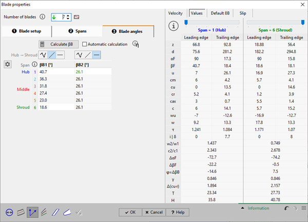
Task: Open the Values tab
Action: pyautogui.click(x=197, y=13)
